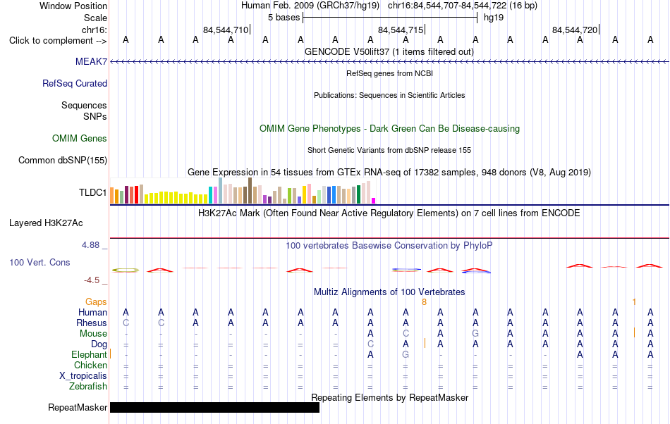Click 'Click to complement -->' label
670x424 pixels.
(x=58, y=41)
